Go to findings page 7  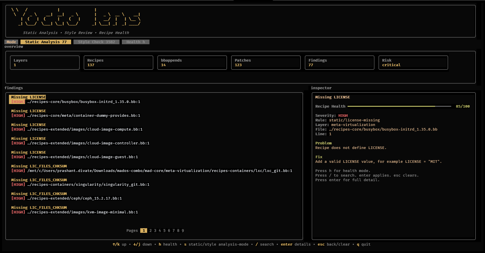(x=174, y=231)
